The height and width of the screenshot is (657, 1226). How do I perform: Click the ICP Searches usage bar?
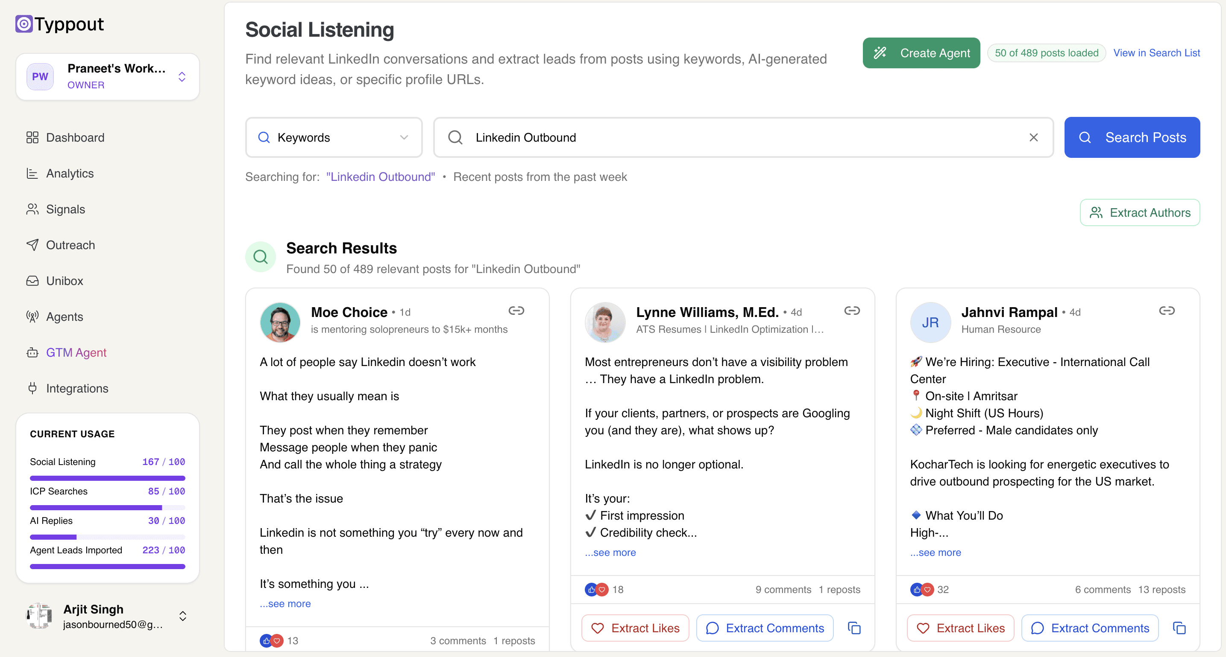[x=108, y=507]
